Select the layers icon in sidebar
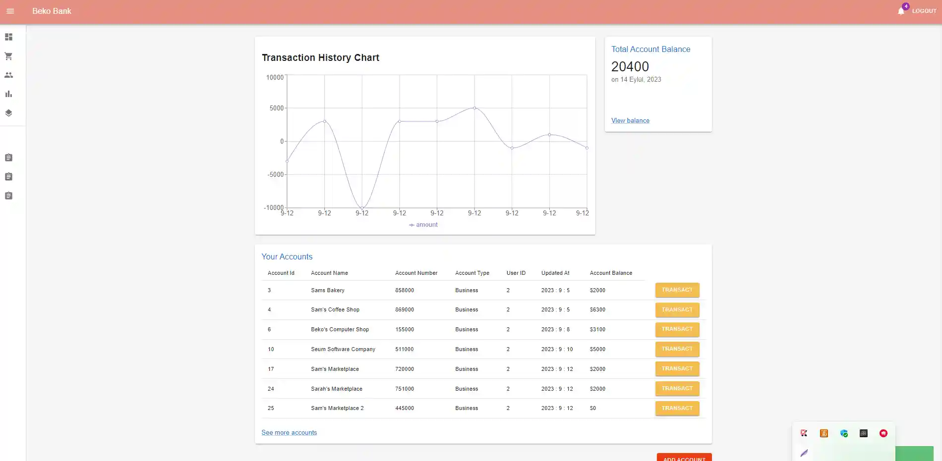 (8, 113)
